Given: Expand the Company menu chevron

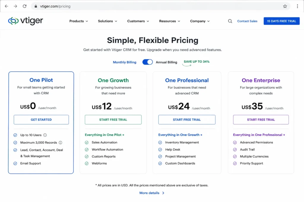Looking at the screenshot, I should pyautogui.click(x=209, y=21).
